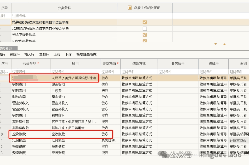Select the 应收账款 subject cell in row 10

(75, 134)
